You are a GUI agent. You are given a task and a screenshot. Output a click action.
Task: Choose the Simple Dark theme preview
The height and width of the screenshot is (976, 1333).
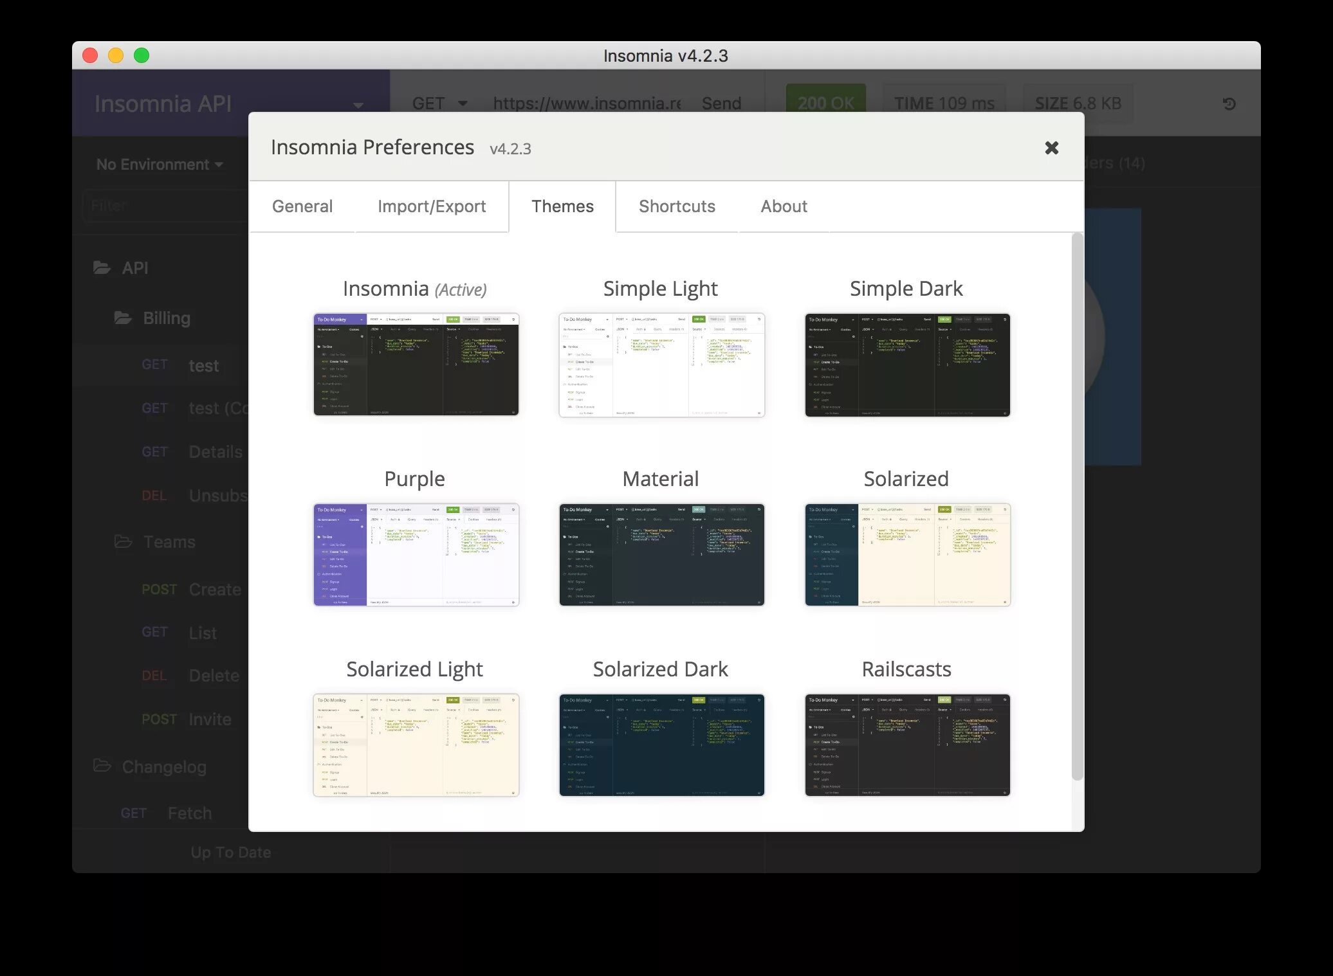point(906,365)
